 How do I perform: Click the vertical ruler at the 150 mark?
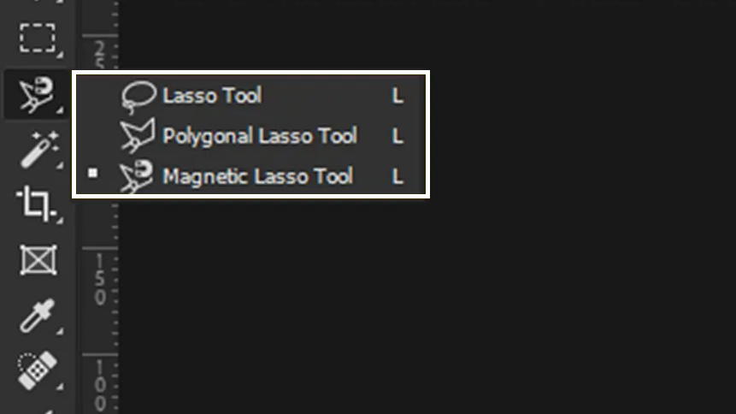click(100, 279)
